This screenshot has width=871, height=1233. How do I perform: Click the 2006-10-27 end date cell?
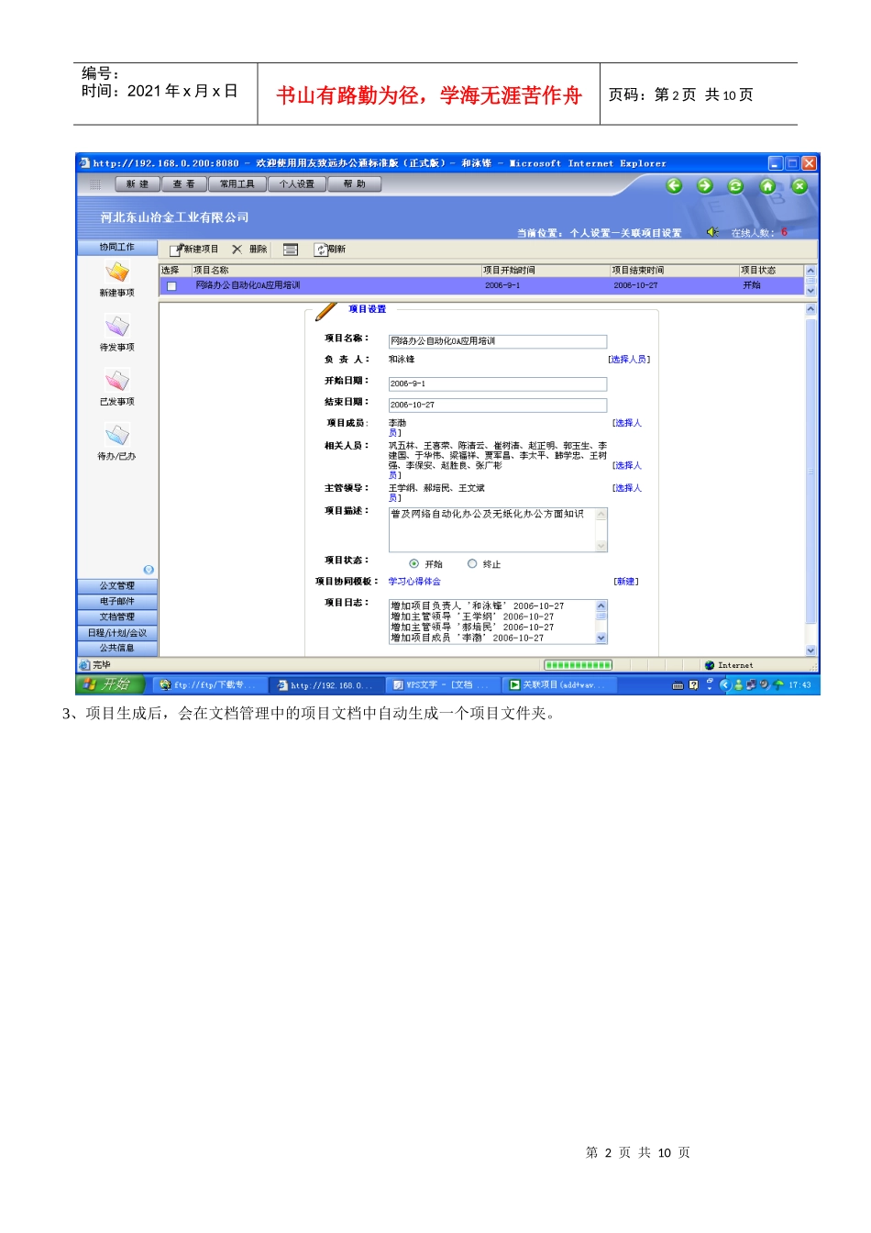click(635, 285)
